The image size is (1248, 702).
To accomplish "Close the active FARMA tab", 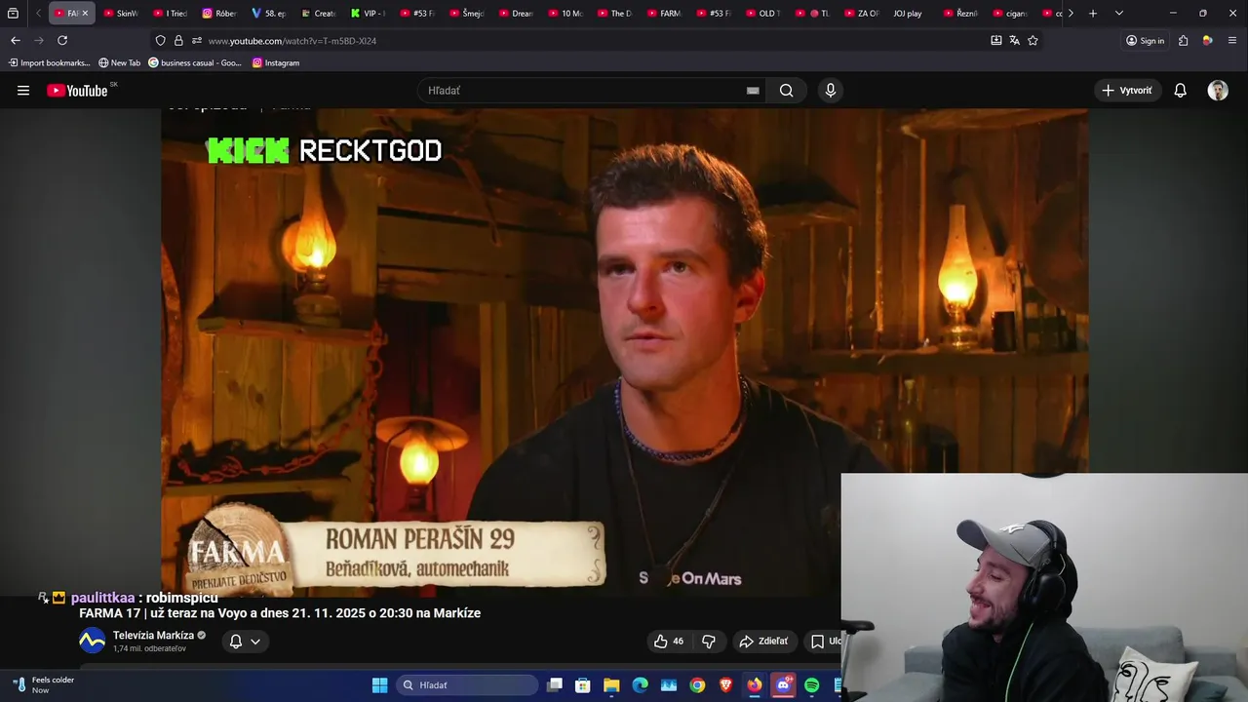I will pos(85,14).
